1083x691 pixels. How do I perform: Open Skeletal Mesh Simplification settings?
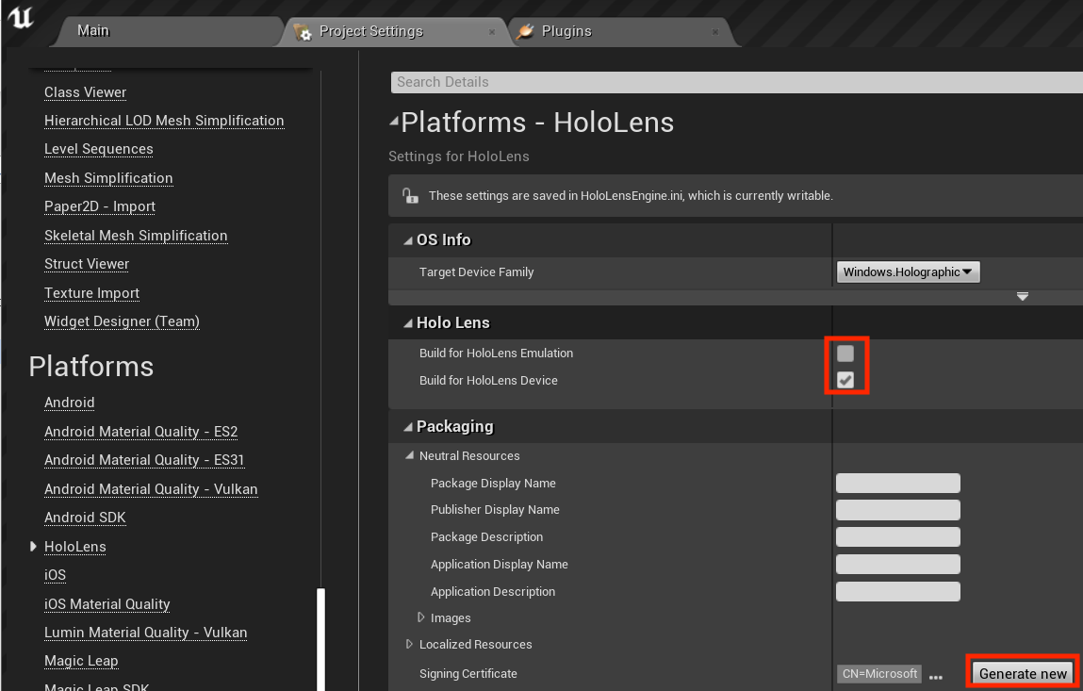click(x=136, y=236)
